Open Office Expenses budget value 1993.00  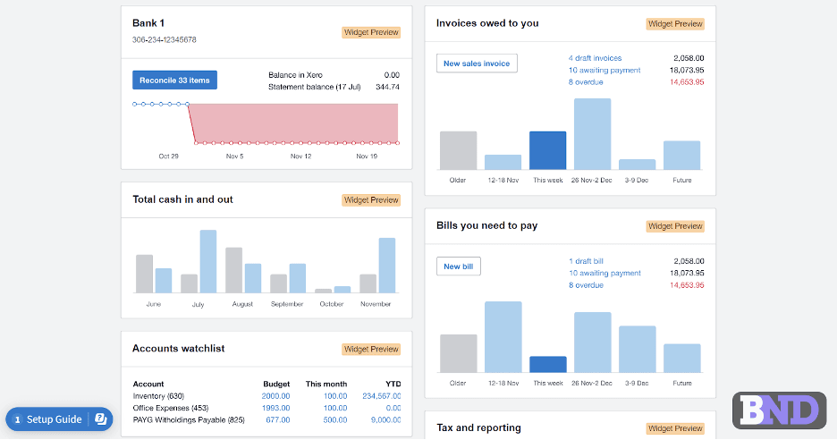275,408
